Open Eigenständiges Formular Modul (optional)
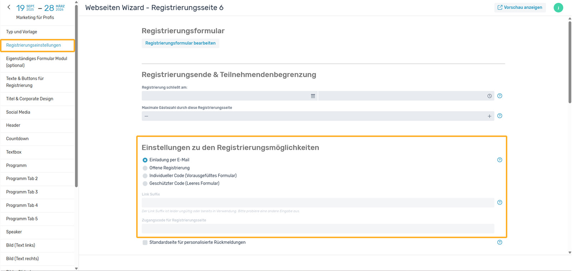 (x=38, y=62)
